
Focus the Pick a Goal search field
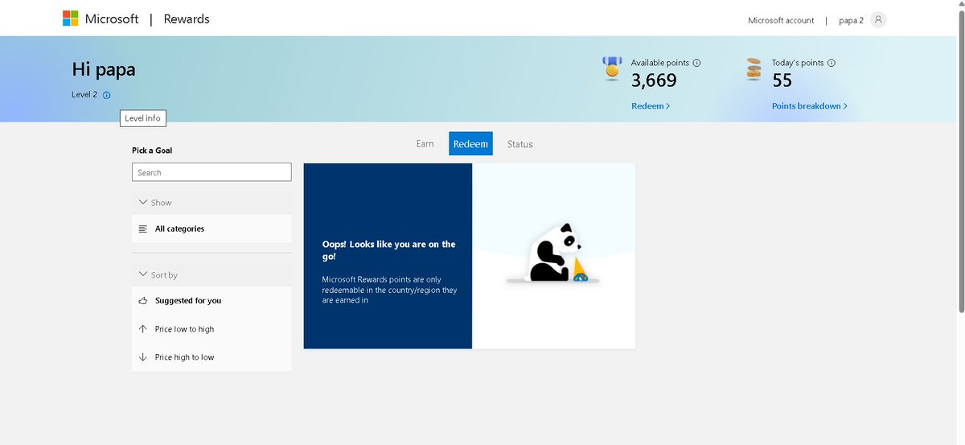211,172
